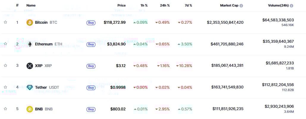Open Market Cap info tooltip icon
Screen dimensions: 306x119
[241, 6]
